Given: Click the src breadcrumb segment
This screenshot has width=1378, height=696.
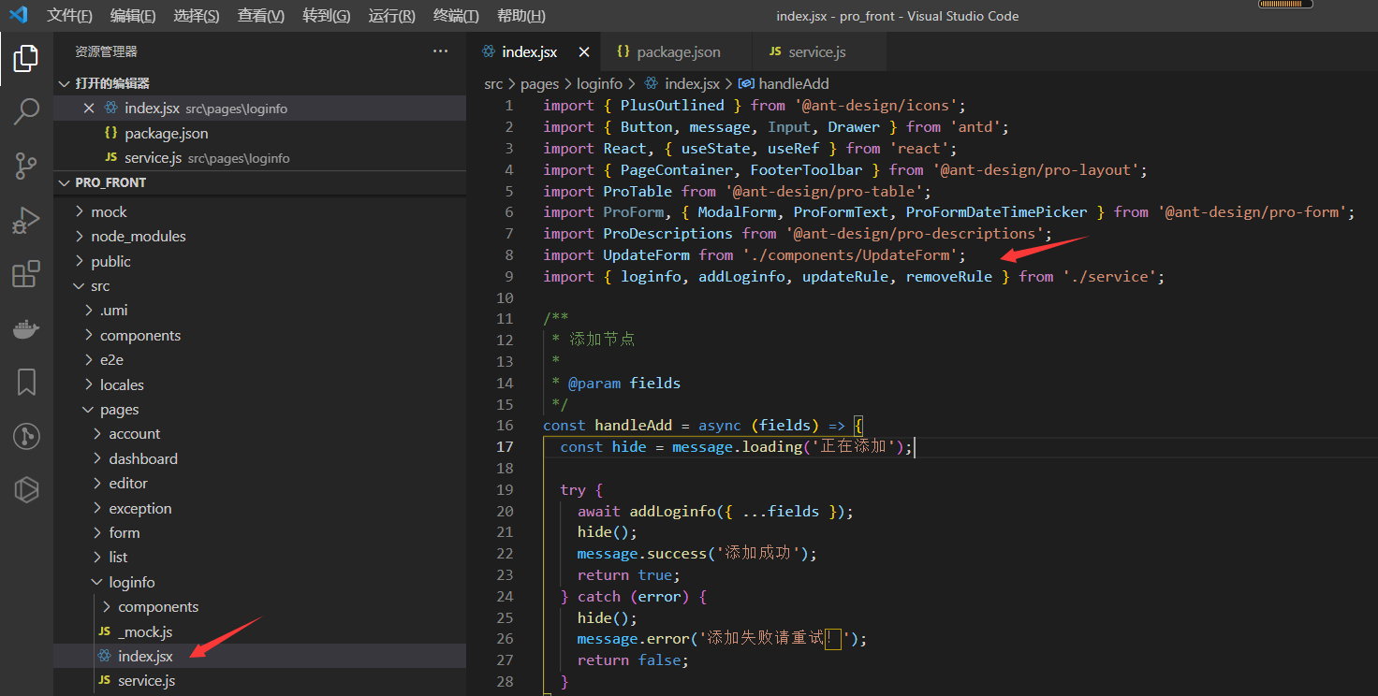Looking at the screenshot, I should (x=493, y=83).
